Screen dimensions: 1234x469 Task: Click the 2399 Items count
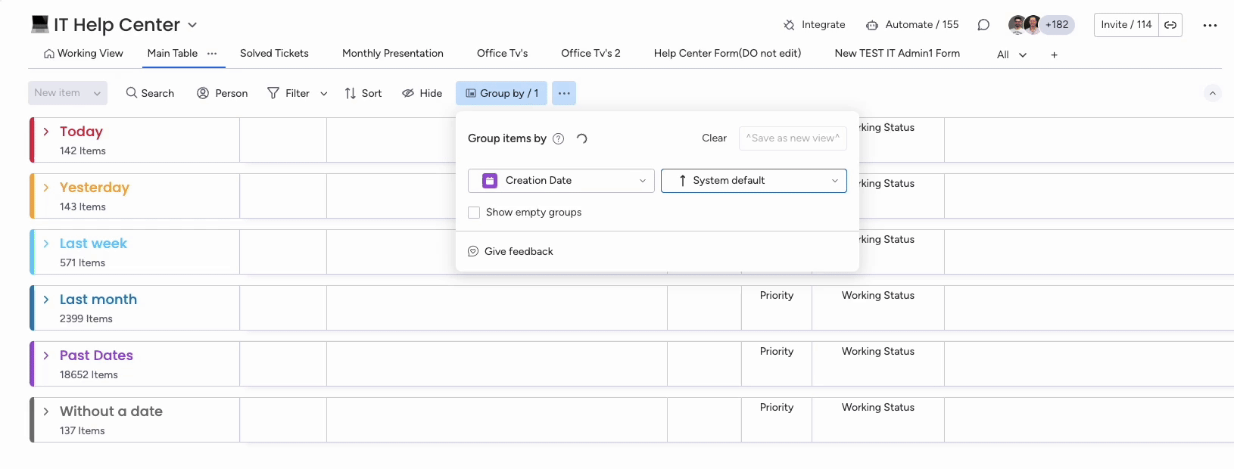[x=86, y=319]
